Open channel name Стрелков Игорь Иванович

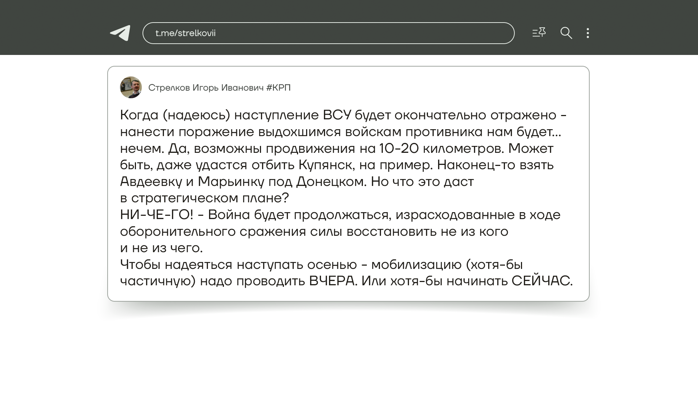point(206,88)
